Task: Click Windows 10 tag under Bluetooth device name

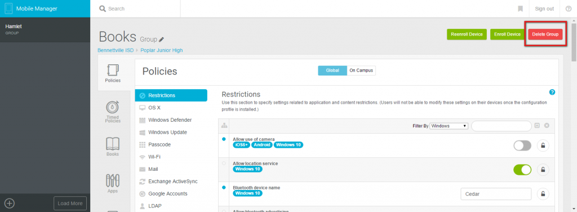Action: [247, 193]
